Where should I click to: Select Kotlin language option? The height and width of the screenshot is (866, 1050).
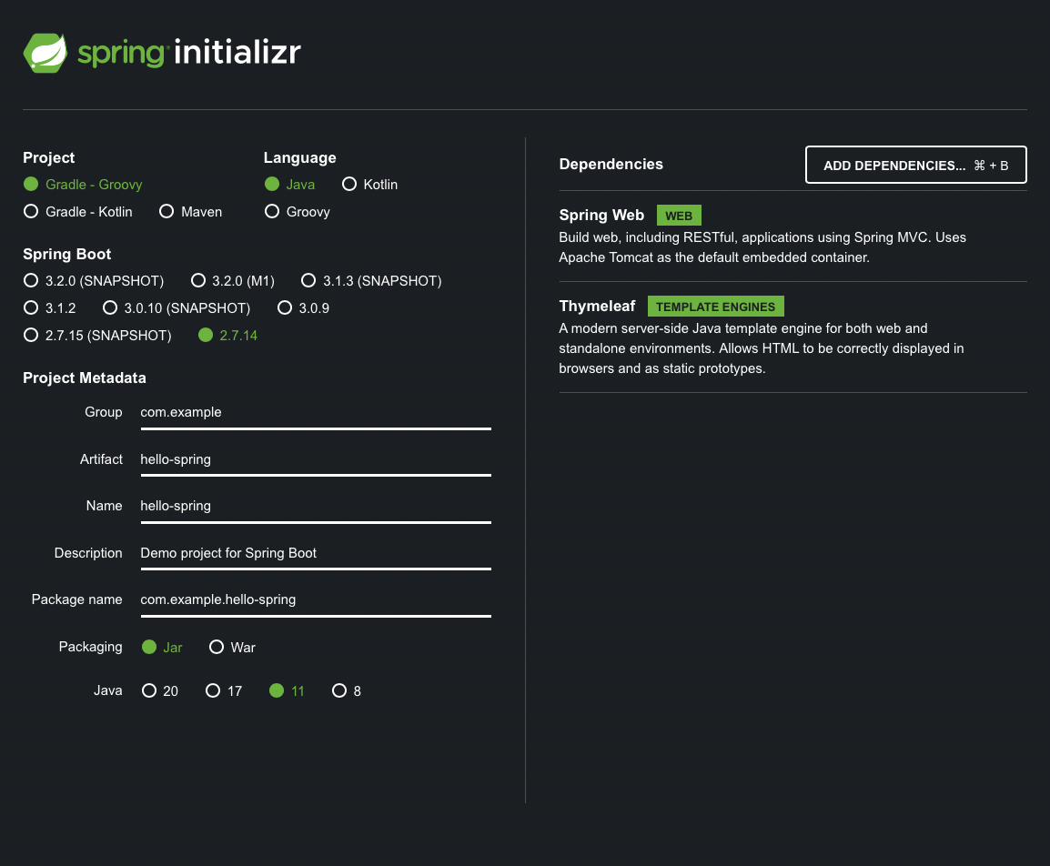click(369, 184)
